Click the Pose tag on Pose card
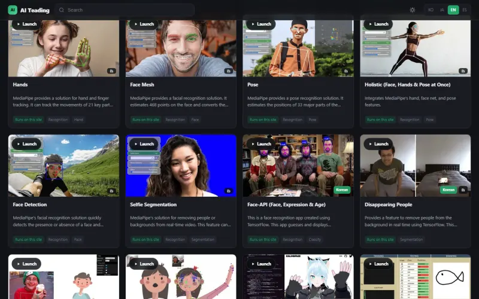 pyautogui.click(x=312, y=120)
